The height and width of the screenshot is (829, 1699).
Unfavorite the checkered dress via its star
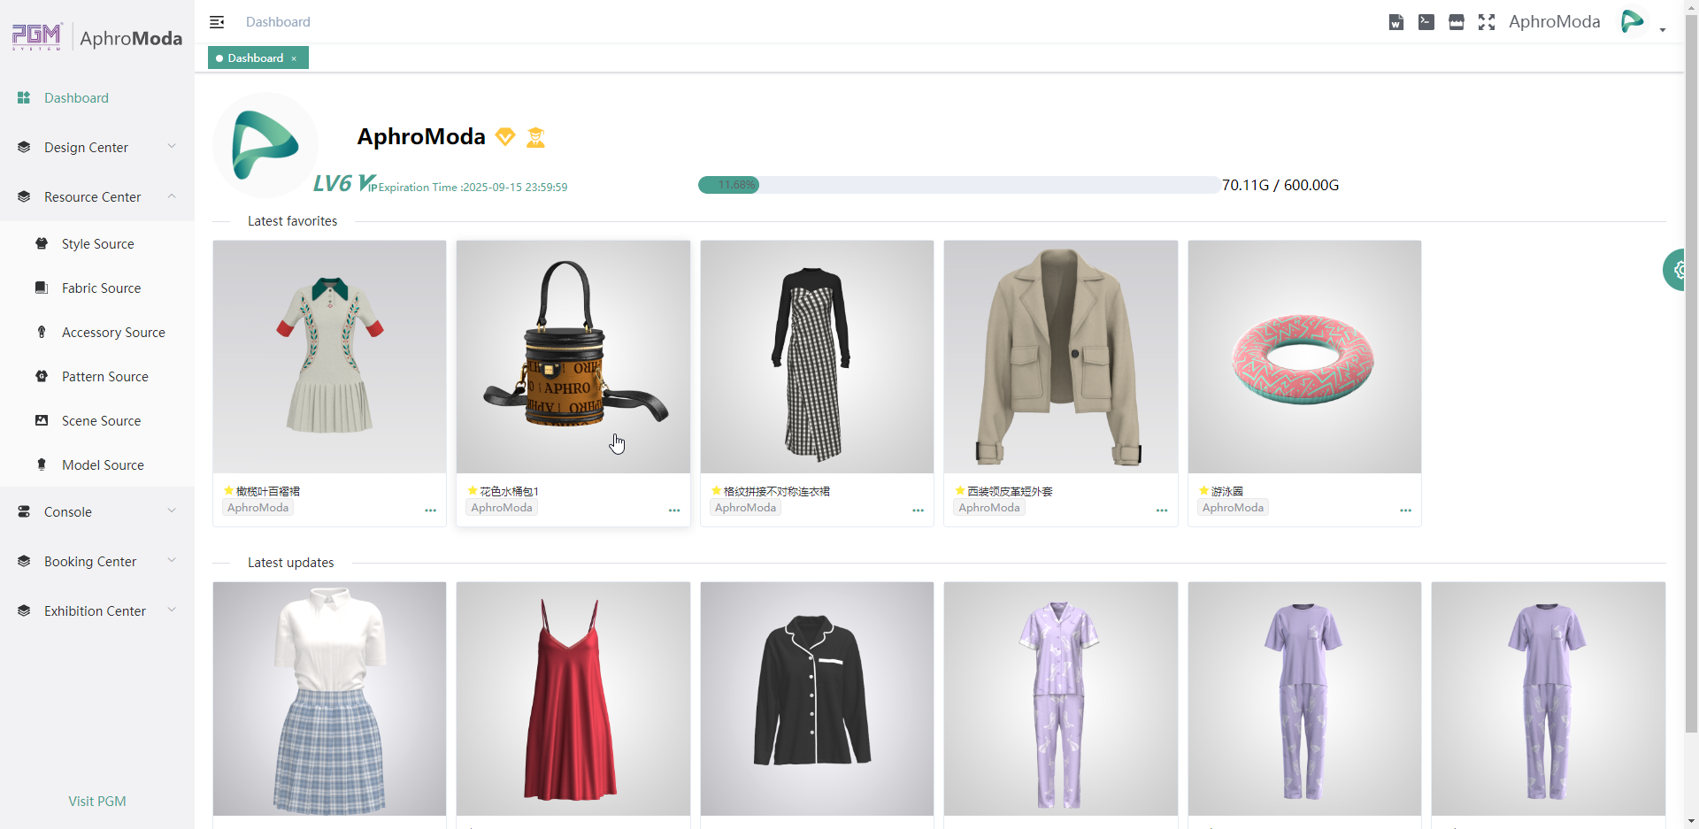[717, 491]
